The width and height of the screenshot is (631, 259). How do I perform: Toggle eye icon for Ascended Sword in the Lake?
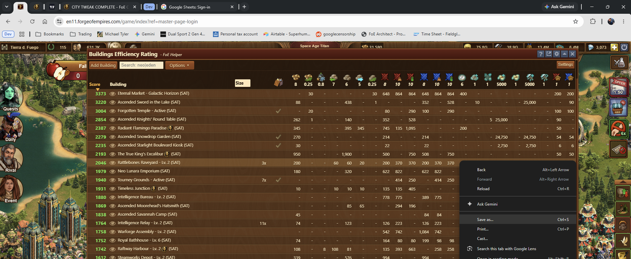point(112,102)
